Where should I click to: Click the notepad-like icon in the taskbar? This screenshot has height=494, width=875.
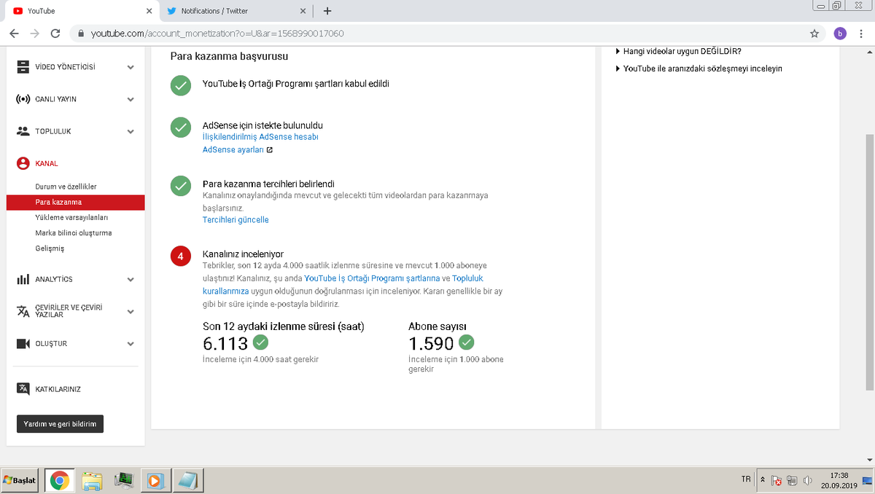point(188,480)
